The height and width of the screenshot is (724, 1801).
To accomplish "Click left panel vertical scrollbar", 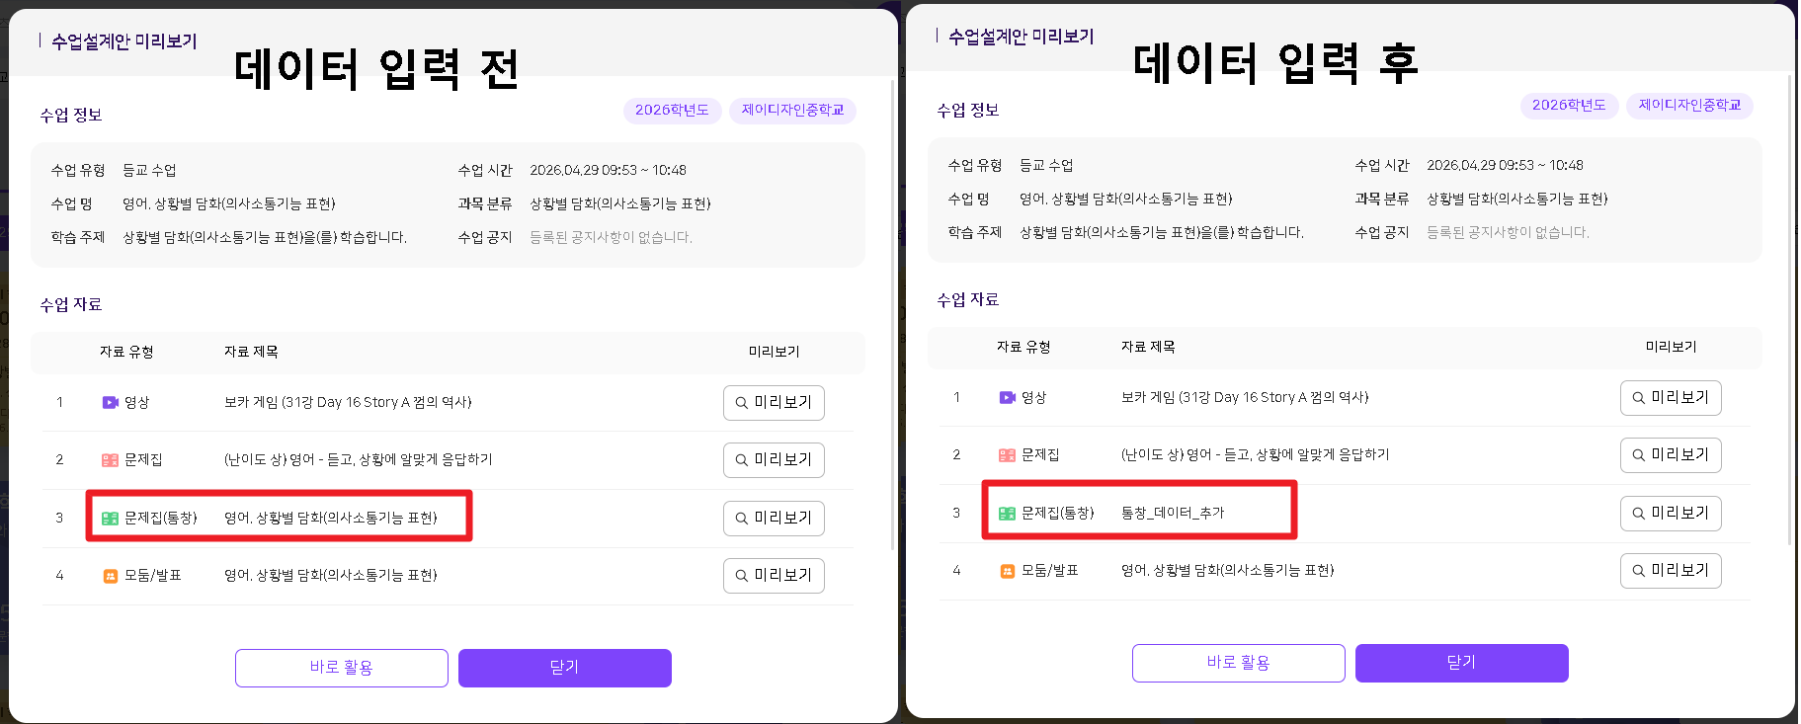I will tap(894, 316).
